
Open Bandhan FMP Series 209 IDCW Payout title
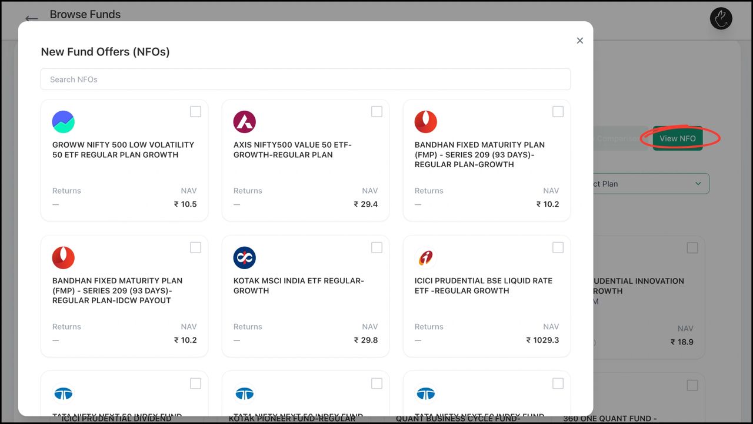(x=117, y=291)
